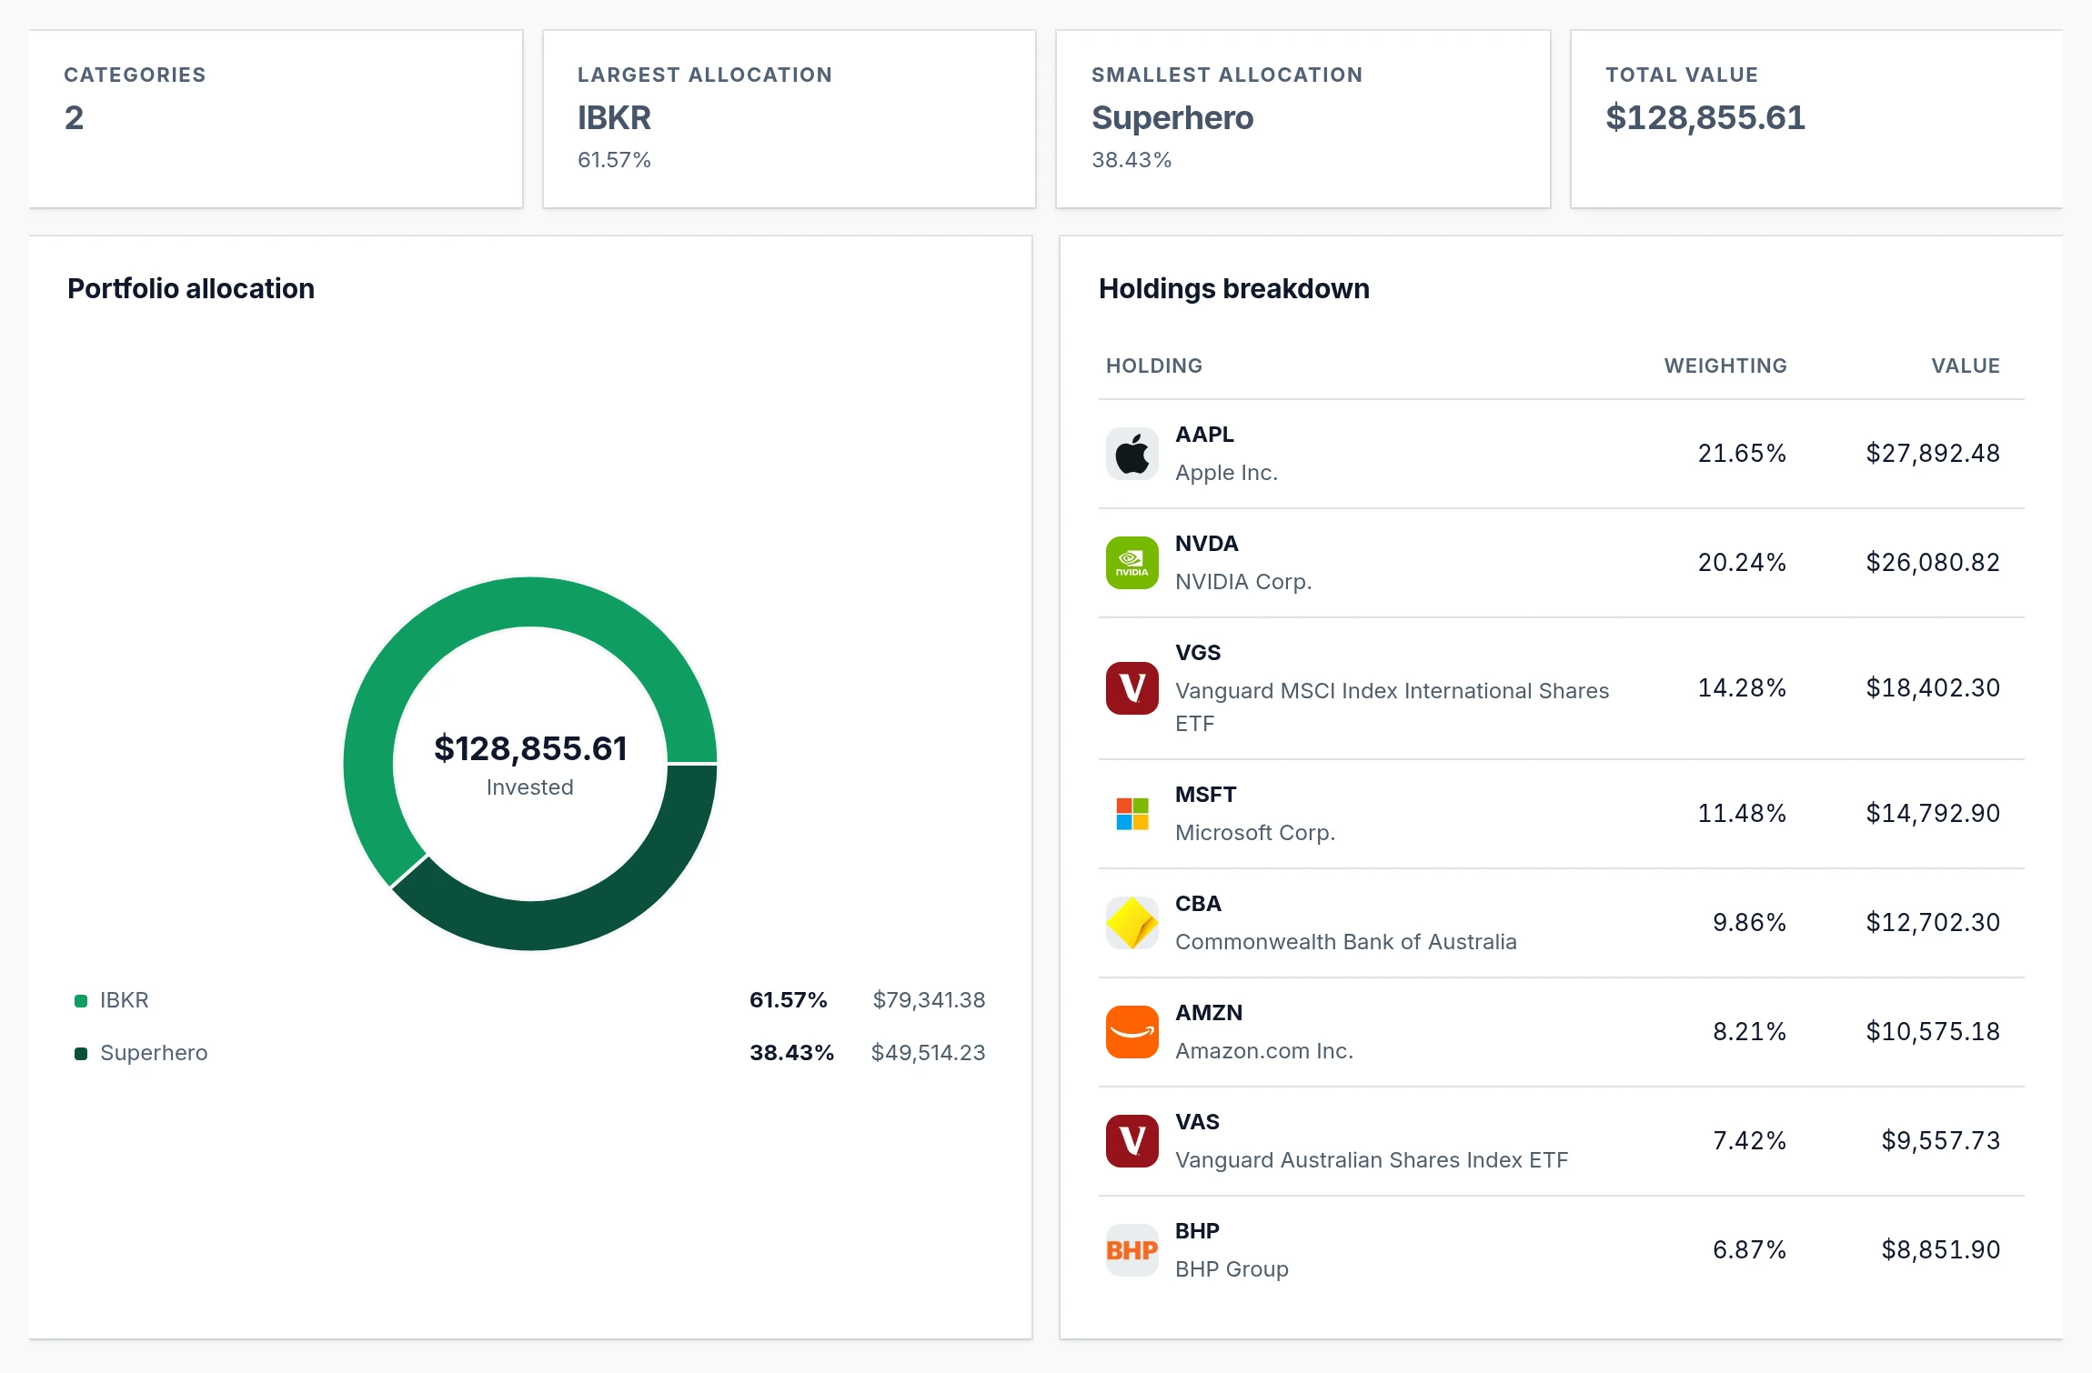Click Vanguard MSCI Index International Shares ETF name
Image resolution: width=2092 pixels, height=1373 pixels.
click(1392, 707)
